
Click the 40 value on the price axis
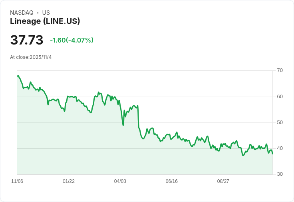pyautogui.click(x=280, y=148)
